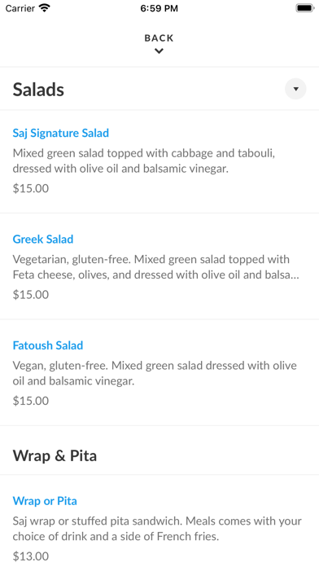The height and width of the screenshot is (567, 319).
Task: Tap $15.00 price under Saj Signature Salad
Action: click(31, 188)
